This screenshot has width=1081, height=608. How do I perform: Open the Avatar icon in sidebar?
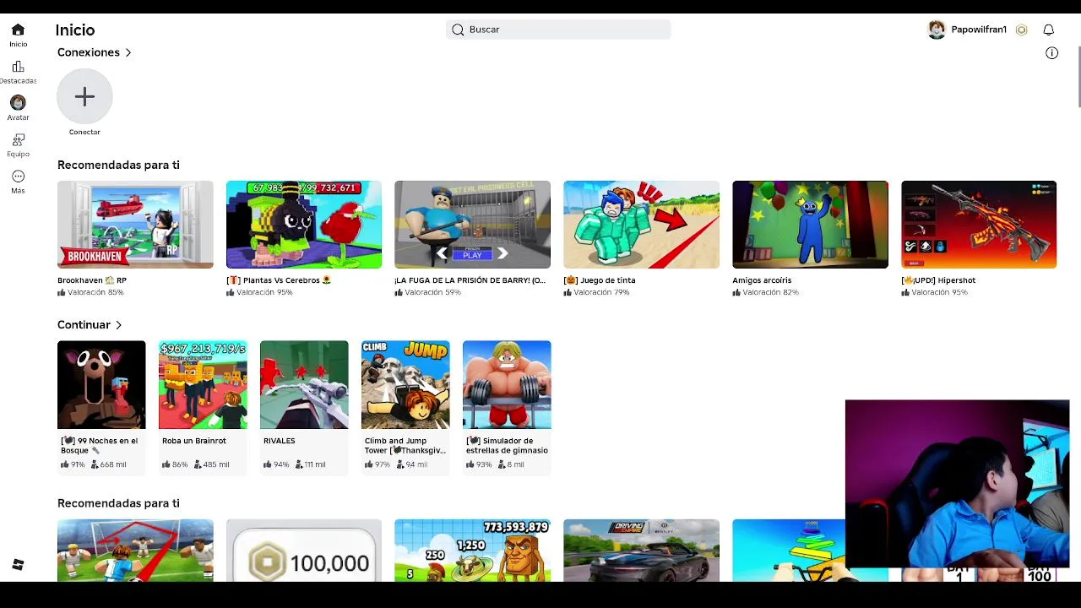point(18,103)
